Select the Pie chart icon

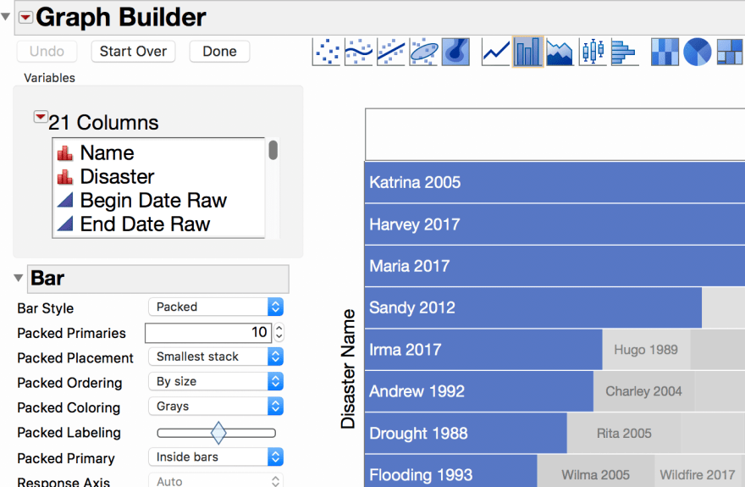(697, 53)
